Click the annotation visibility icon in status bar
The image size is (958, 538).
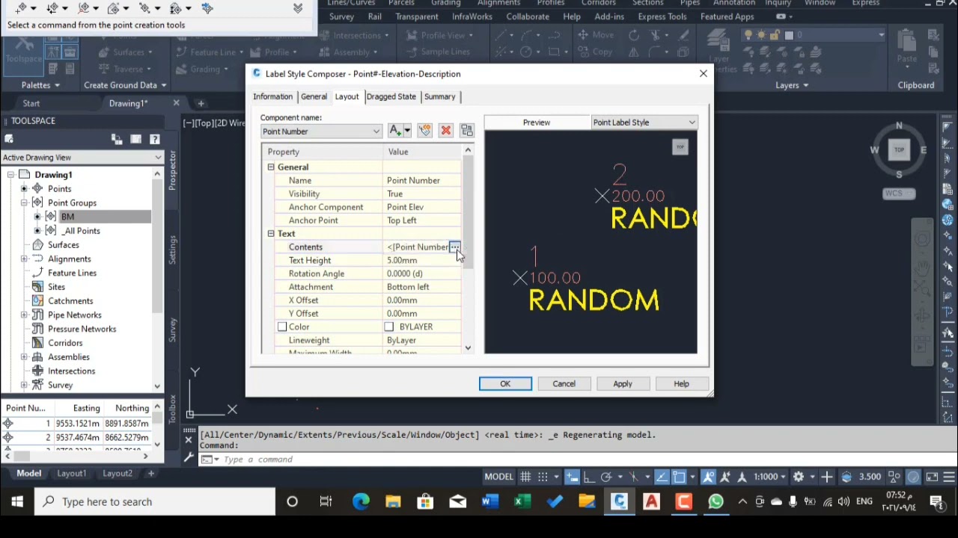(708, 477)
